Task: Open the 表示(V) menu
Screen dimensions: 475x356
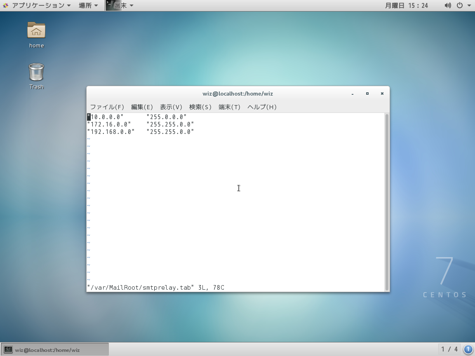Action: (171, 107)
